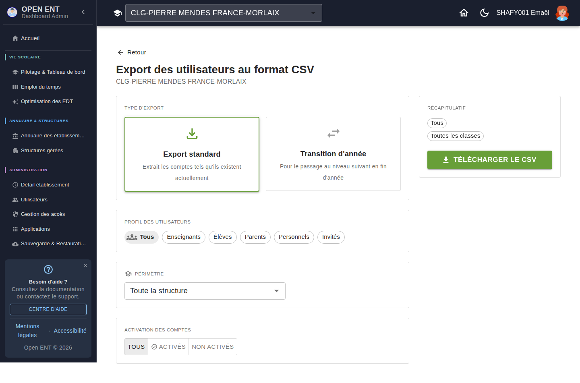Click the page title Export des utilisateurs
This screenshot has height=383, width=580.
[x=215, y=70]
